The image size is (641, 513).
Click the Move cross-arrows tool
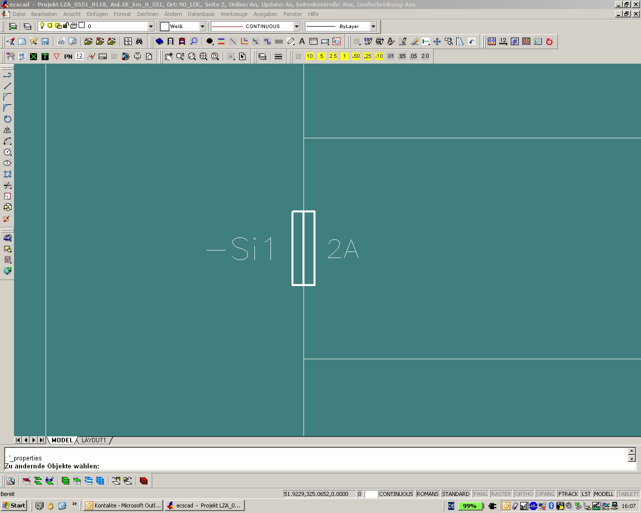pos(437,42)
